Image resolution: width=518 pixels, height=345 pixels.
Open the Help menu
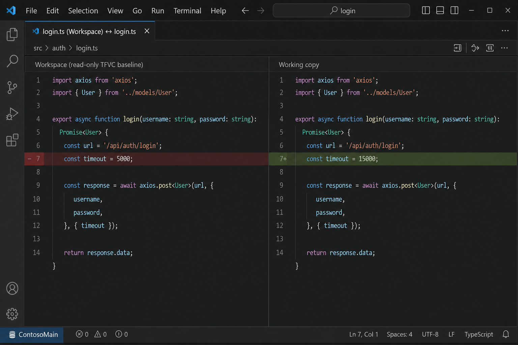pos(218,11)
